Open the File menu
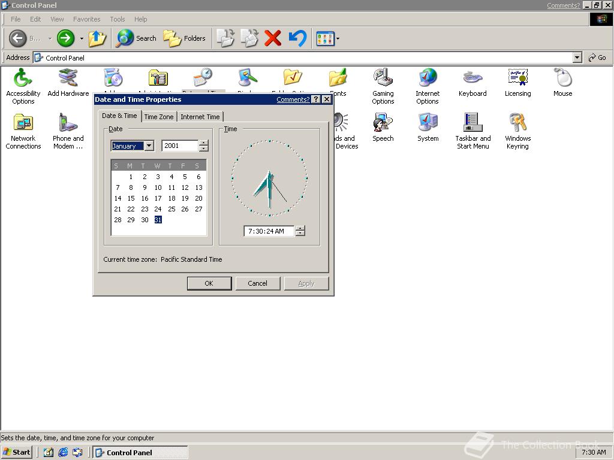This screenshot has height=460, width=614. pyautogui.click(x=16, y=19)
